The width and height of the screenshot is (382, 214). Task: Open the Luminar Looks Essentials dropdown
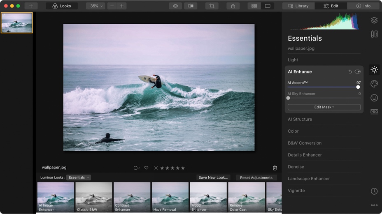click(79, 177)
